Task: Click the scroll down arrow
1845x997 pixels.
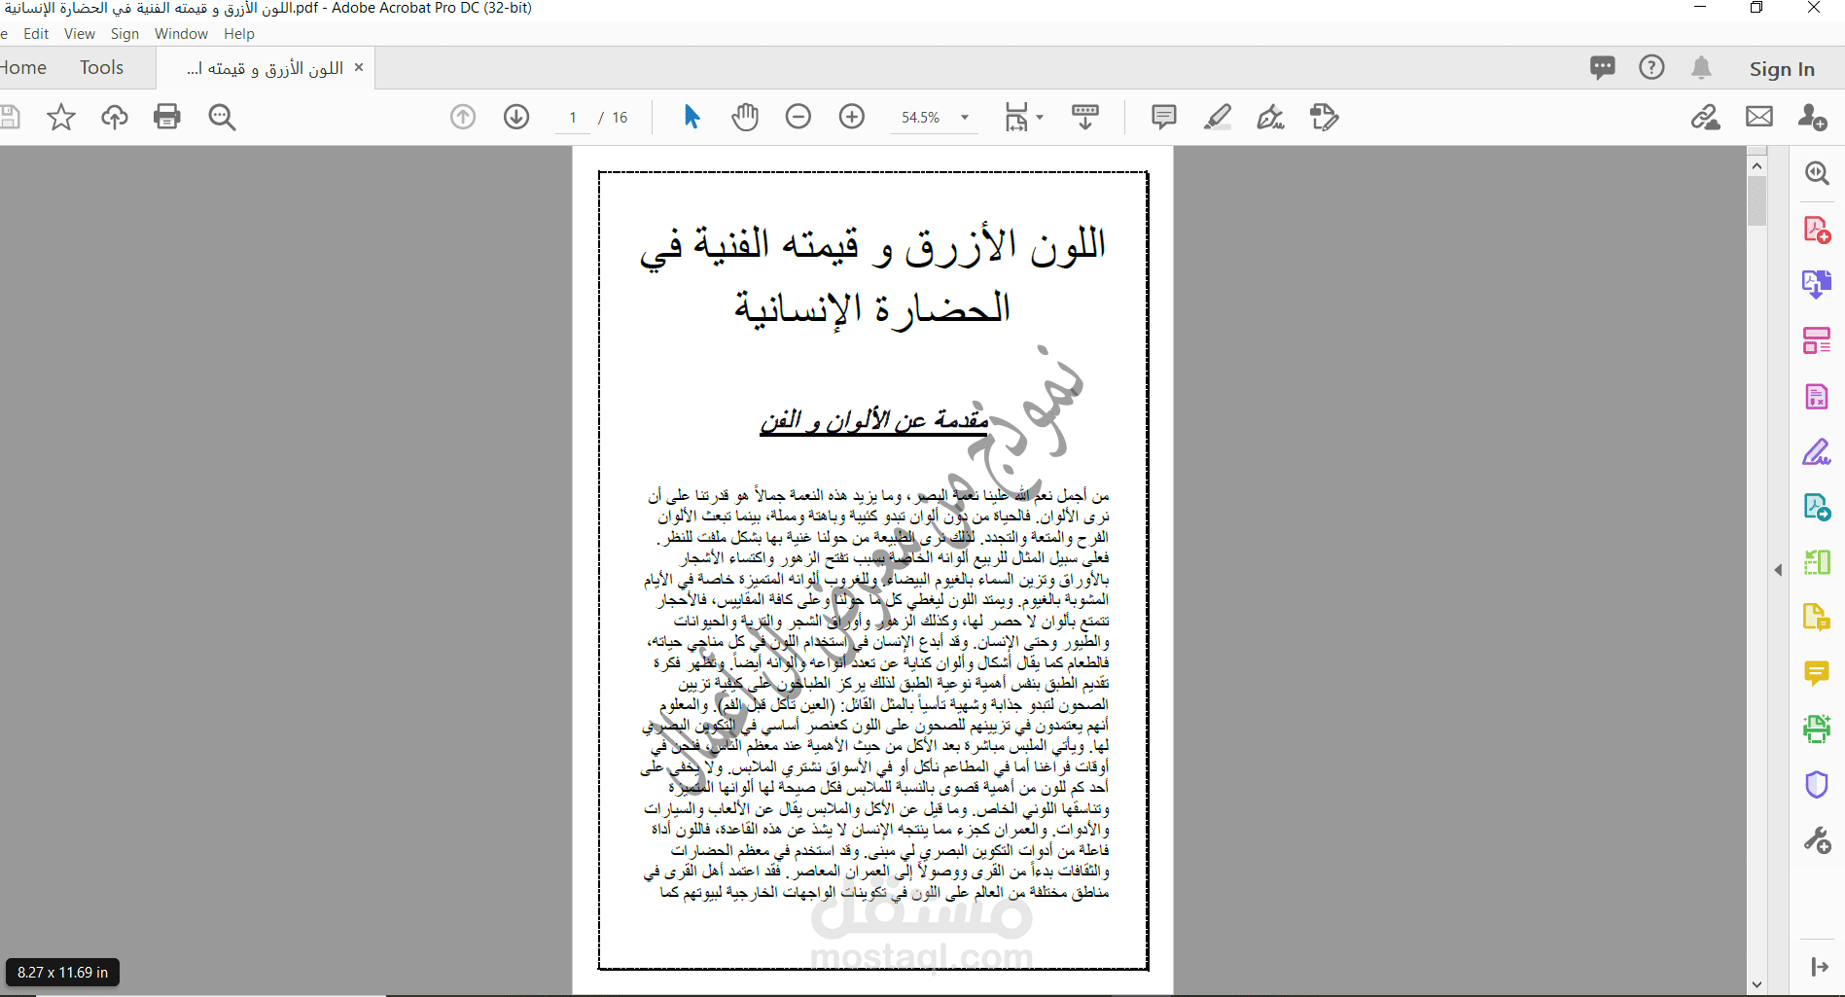Action: point(1756,984)
